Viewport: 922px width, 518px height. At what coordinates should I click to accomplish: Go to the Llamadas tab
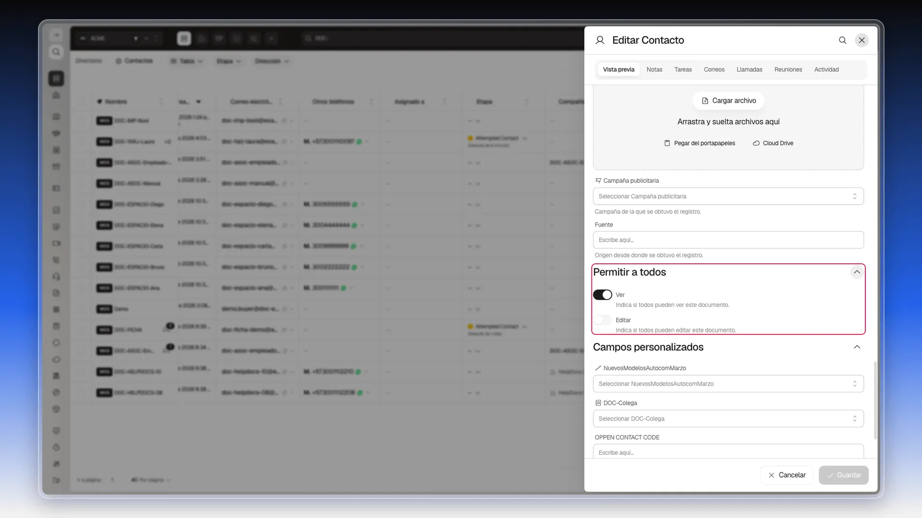(x=749, y=70)
